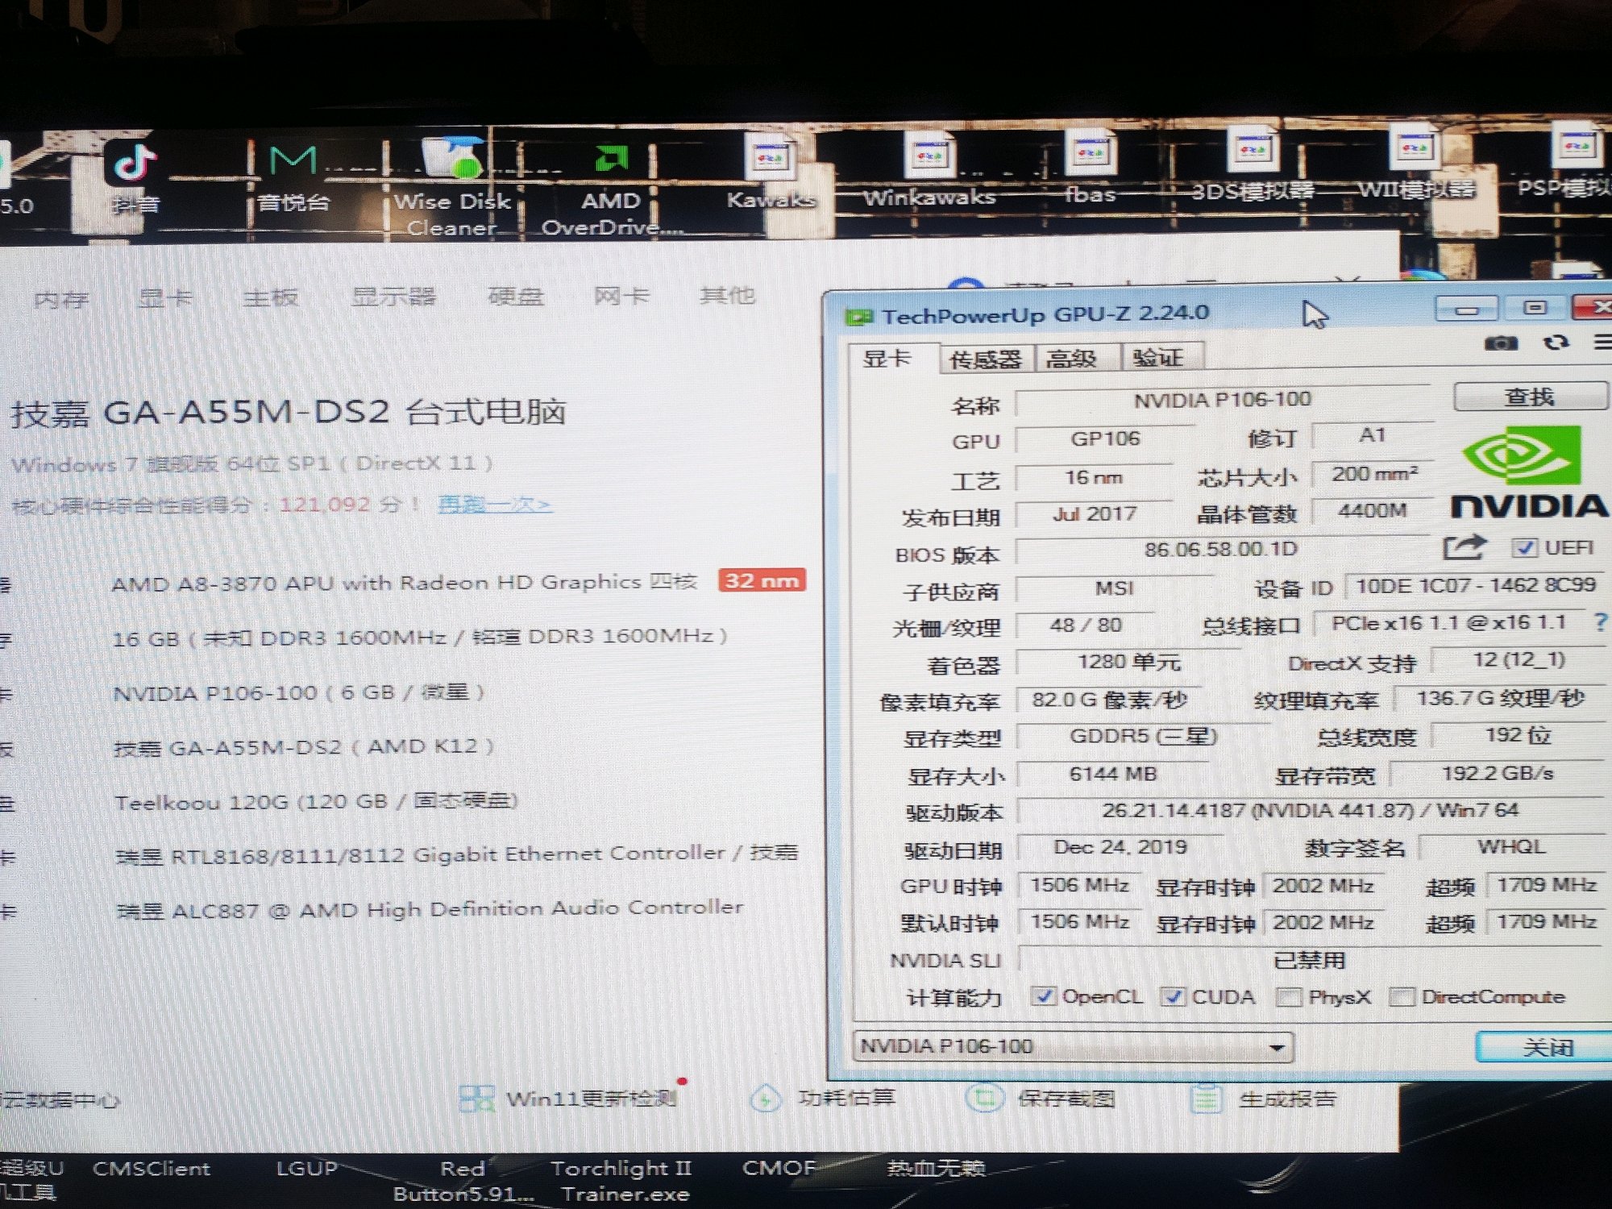Click the 保存截图 icon

984,1098
